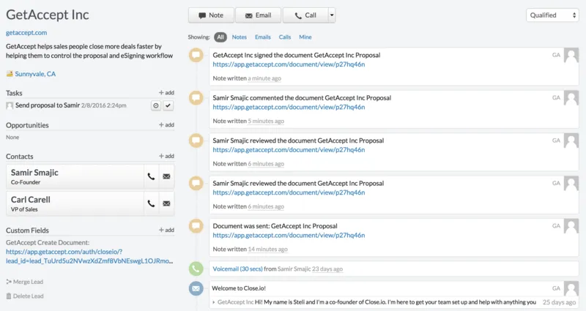Add a new opportunity
Screen dimensions: 586x311
[166, 124]
